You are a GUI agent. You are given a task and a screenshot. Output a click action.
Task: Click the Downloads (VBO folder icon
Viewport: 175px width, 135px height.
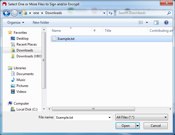click(13, 56)
